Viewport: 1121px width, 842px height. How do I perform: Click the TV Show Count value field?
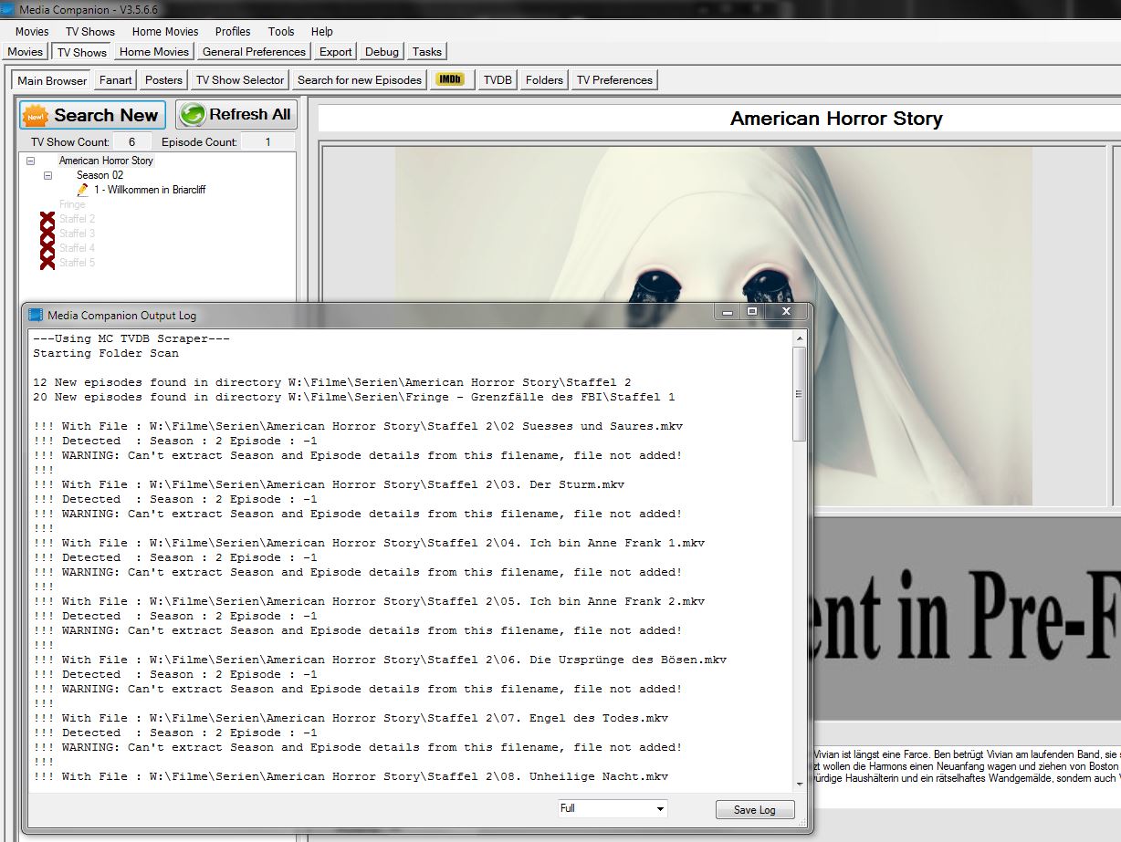click(132, 142)
